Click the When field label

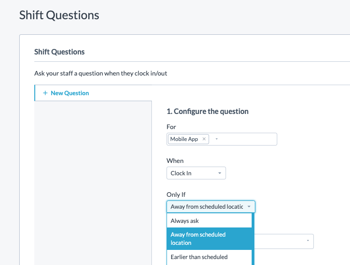175,161
